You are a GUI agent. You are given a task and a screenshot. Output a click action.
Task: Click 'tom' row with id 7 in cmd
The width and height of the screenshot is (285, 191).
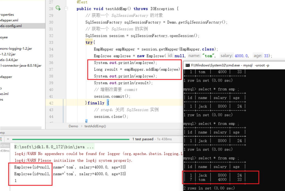pos(215,180)
